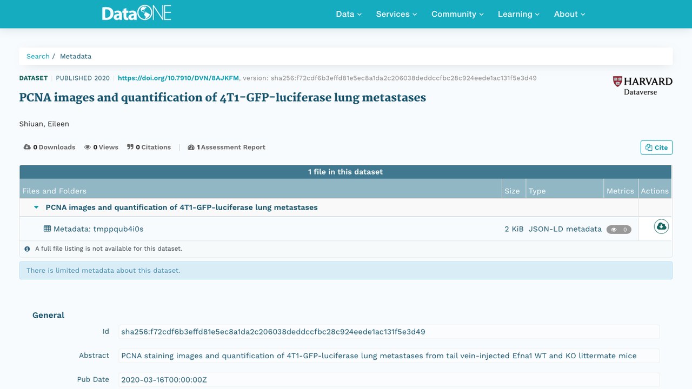Viewport: 692px width, 389px height.
Task: Open the Services dropdown menu
Action: [397, 14]
